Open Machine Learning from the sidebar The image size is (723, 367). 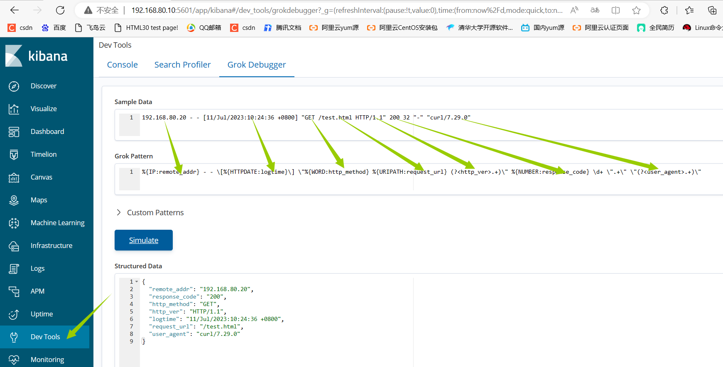[58, 223]
